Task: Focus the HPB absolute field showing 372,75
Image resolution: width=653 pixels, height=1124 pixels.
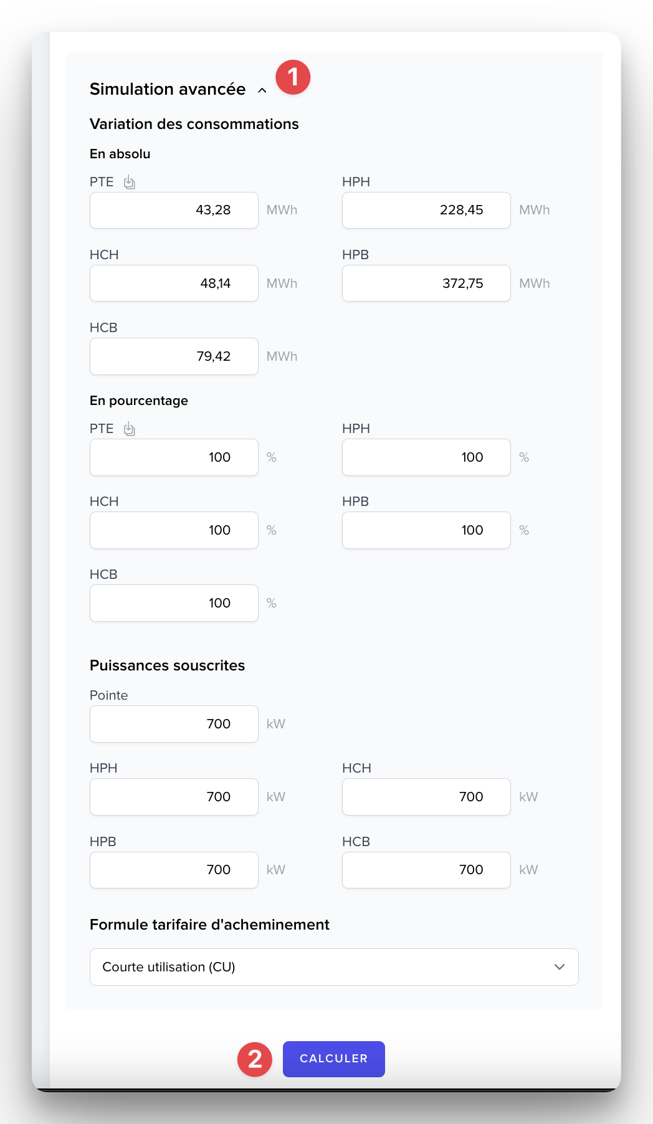Action: [426, 283]
